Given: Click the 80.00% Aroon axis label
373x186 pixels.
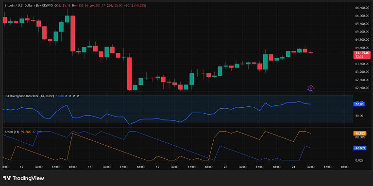Looking at the screenshot, I should (360, 137).
